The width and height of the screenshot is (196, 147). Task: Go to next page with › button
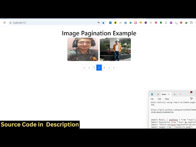[x=109, y=68]
